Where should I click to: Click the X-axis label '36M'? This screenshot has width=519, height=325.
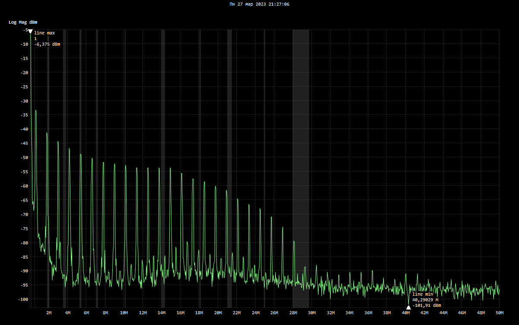point(368,312)
